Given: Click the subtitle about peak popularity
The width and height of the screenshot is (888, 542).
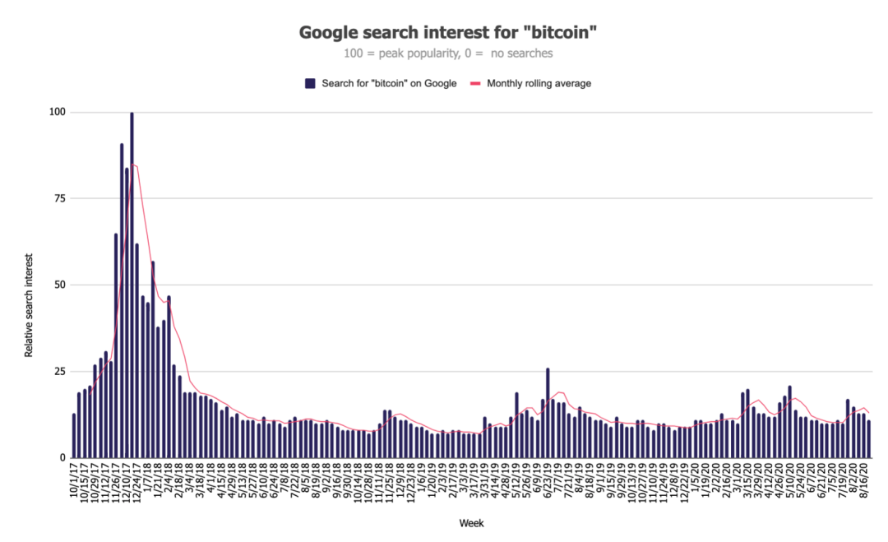Looking at the screenshot, I should 448,53.
